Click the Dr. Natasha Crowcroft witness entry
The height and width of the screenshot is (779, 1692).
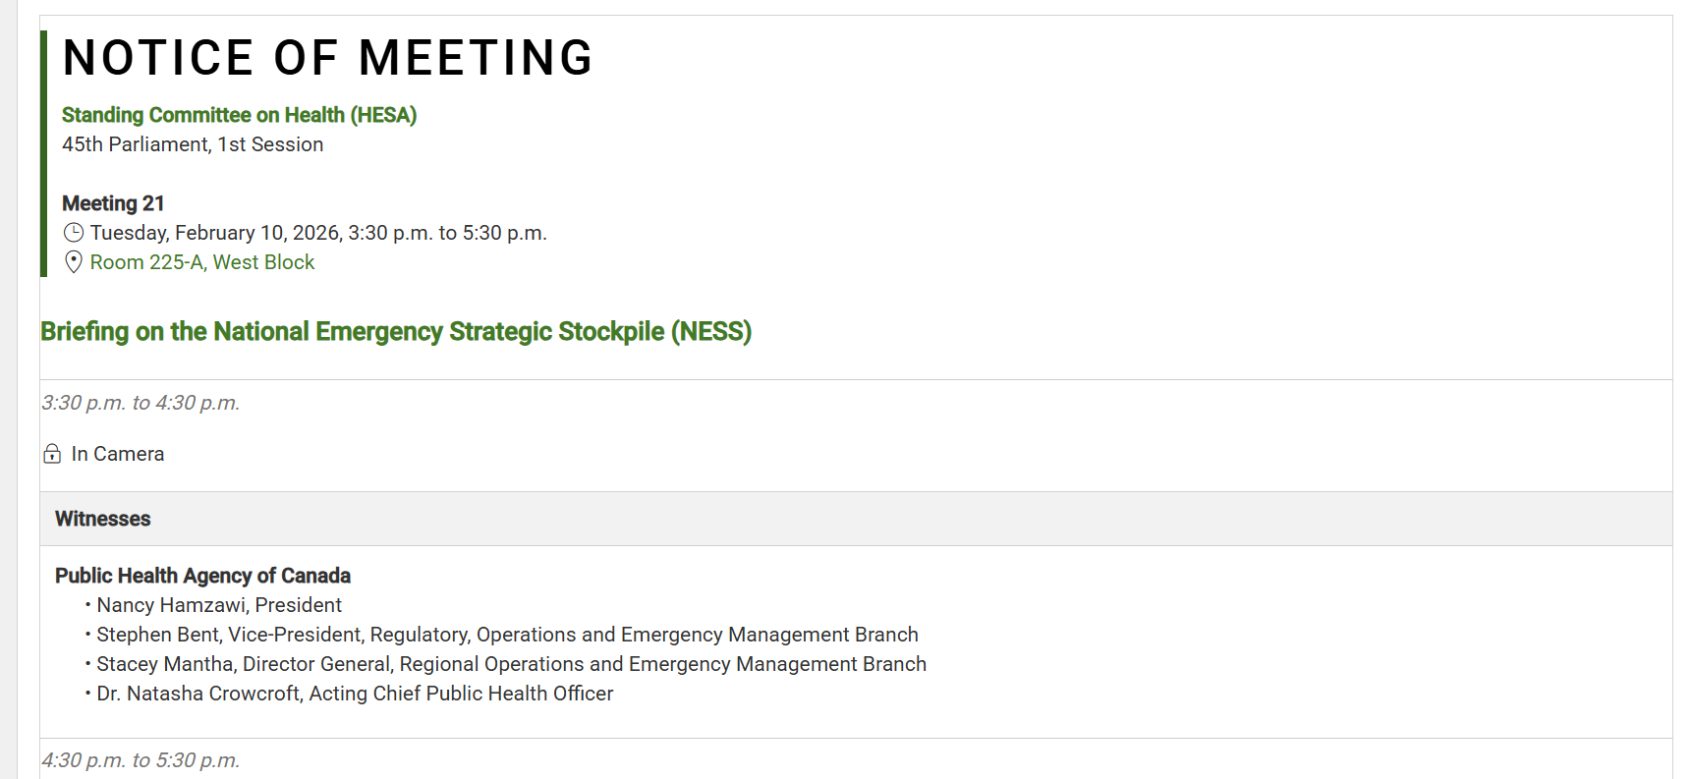coord(355,694)
